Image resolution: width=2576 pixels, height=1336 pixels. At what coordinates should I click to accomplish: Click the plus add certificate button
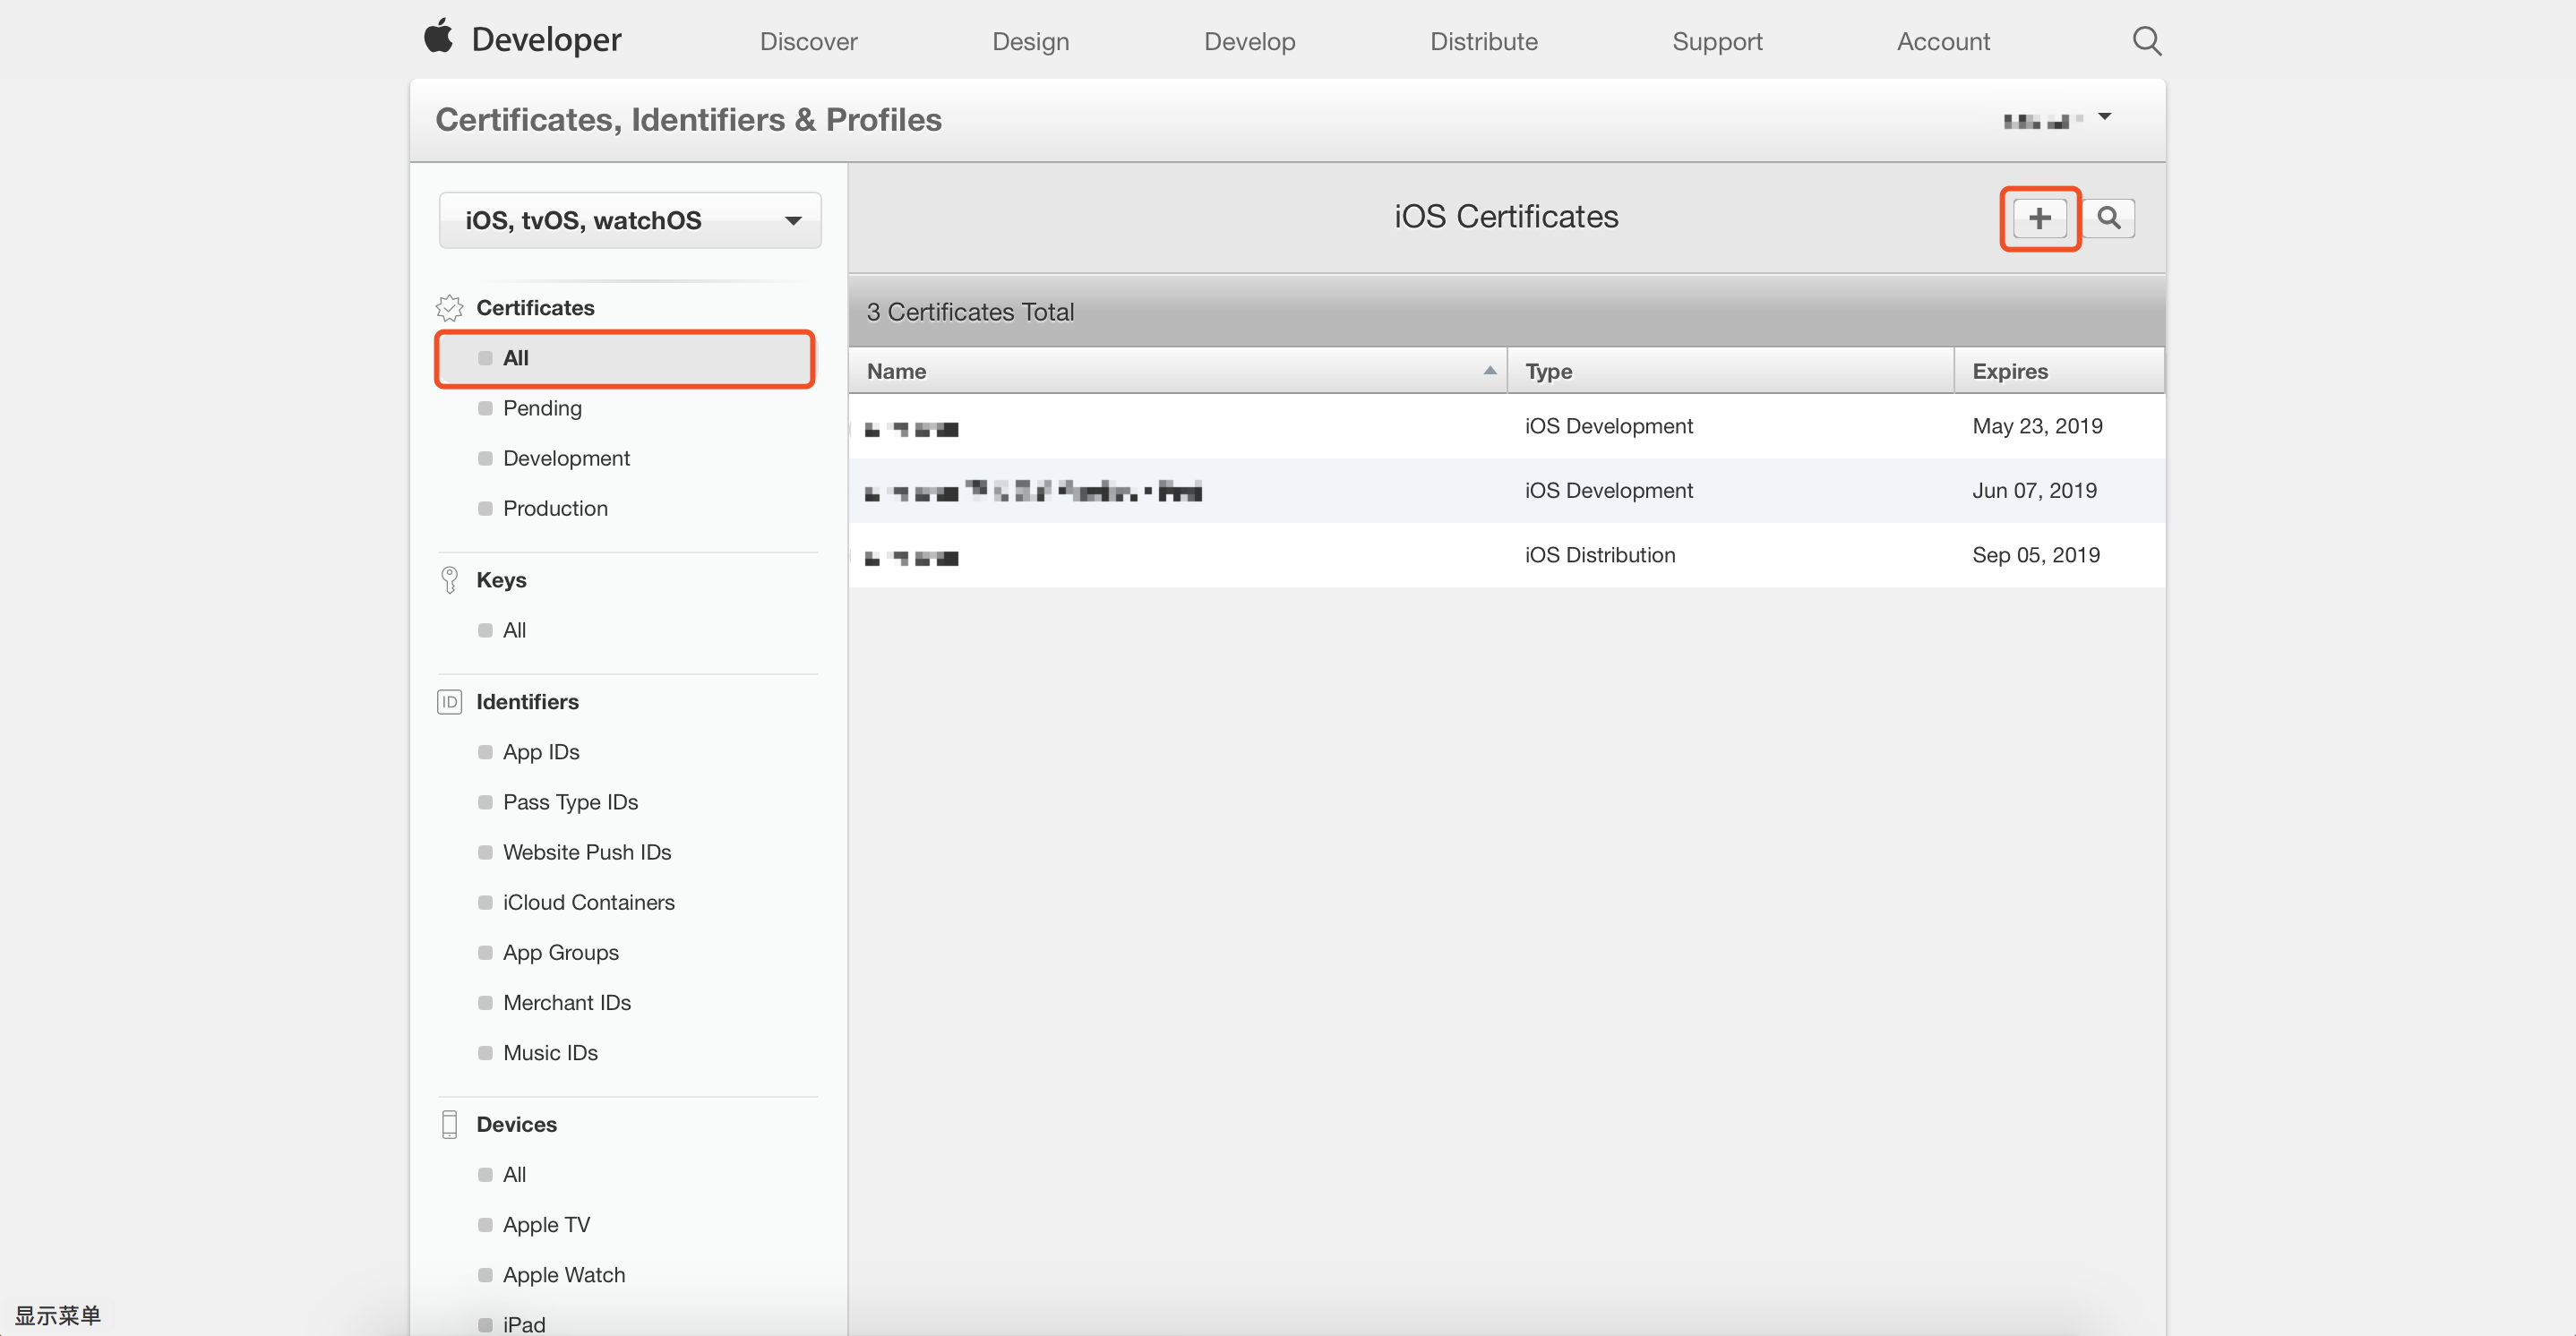2039,218
